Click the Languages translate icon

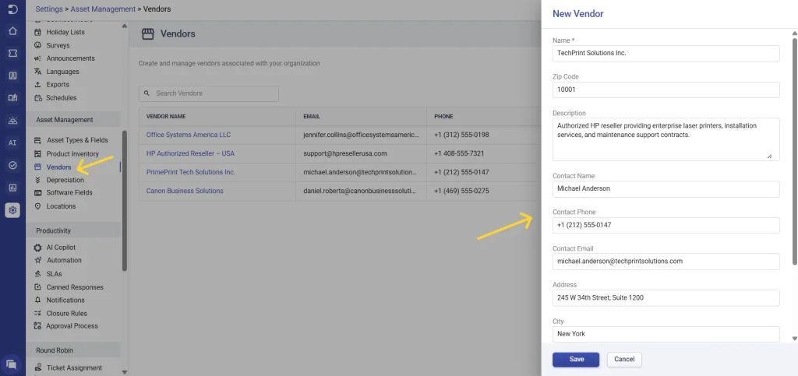tap(37, 72)
